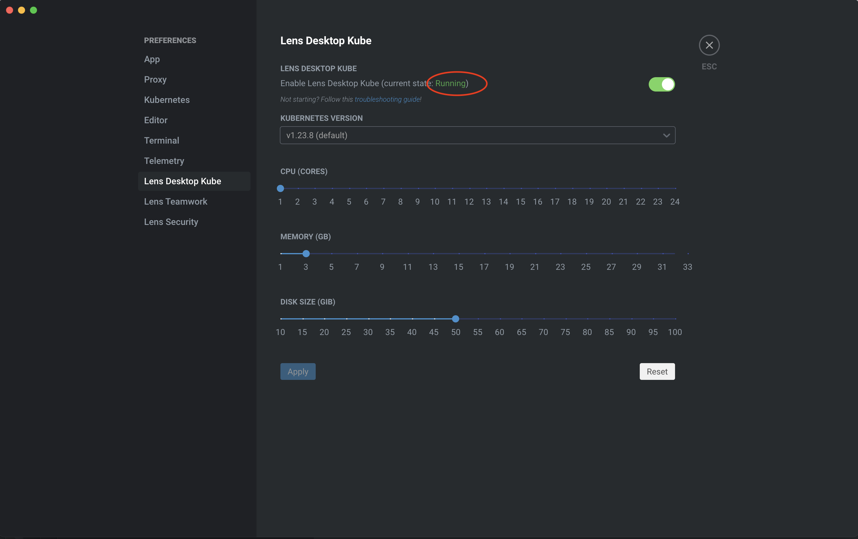
Task: Click the CPU cores slider handle
Action: pyautogui.click(x=280, y=188)
